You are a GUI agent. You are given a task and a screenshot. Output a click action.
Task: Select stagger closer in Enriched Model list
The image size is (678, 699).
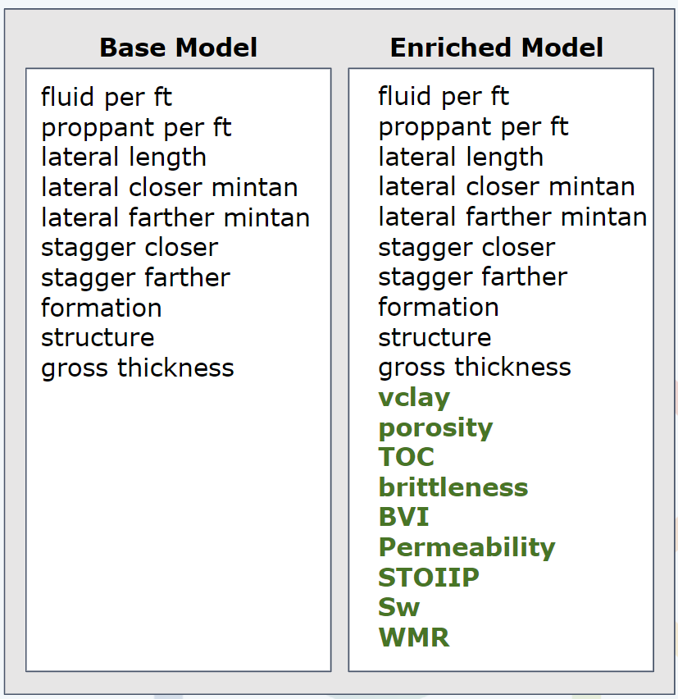(x=466, y=248)
